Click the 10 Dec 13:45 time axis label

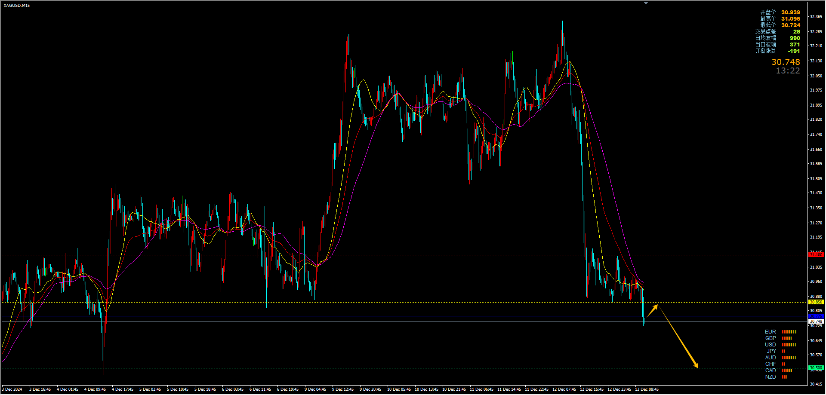(x=427, y=389)
